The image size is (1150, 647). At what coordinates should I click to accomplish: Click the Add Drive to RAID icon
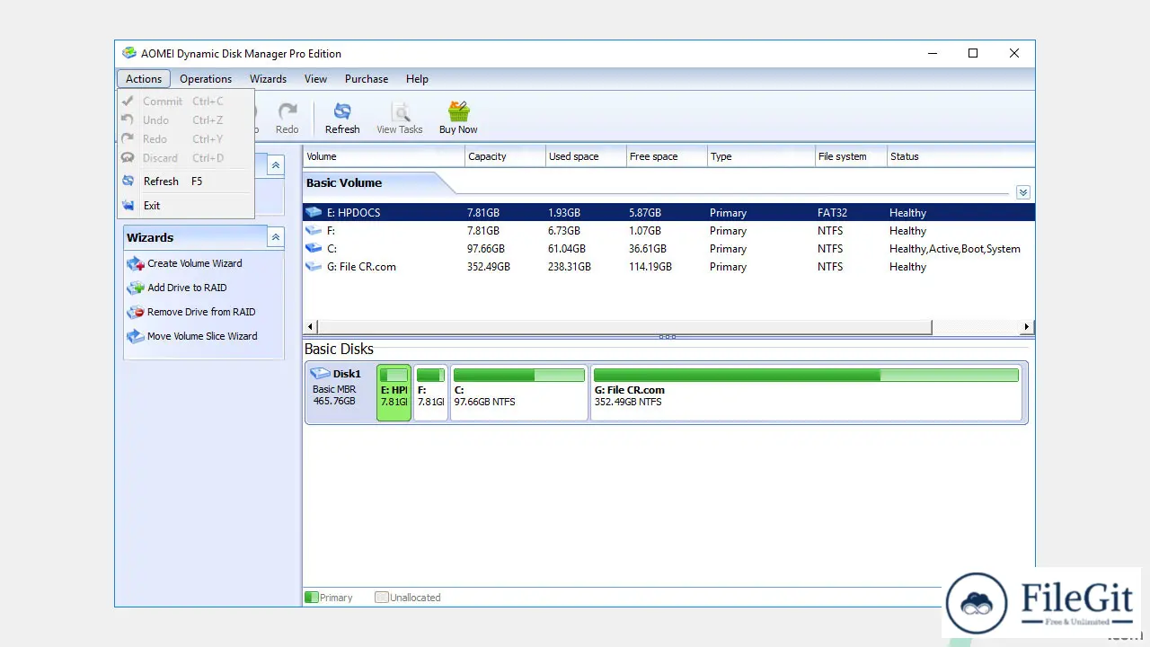136,288
